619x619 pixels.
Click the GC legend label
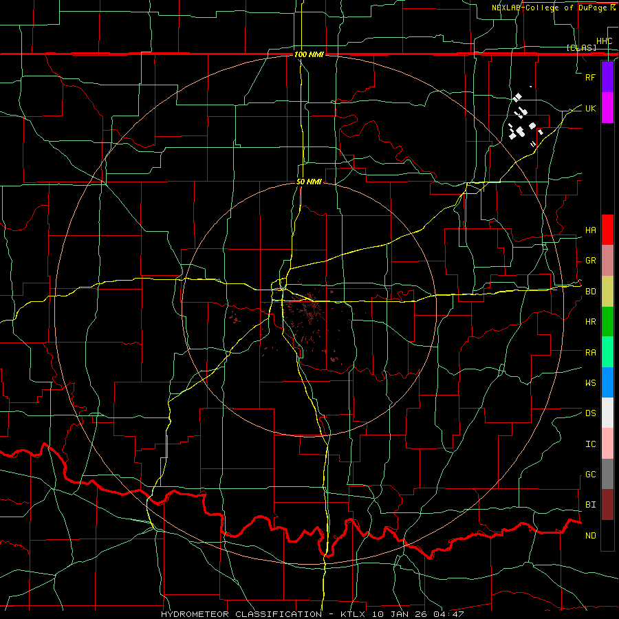pos(590,475)
